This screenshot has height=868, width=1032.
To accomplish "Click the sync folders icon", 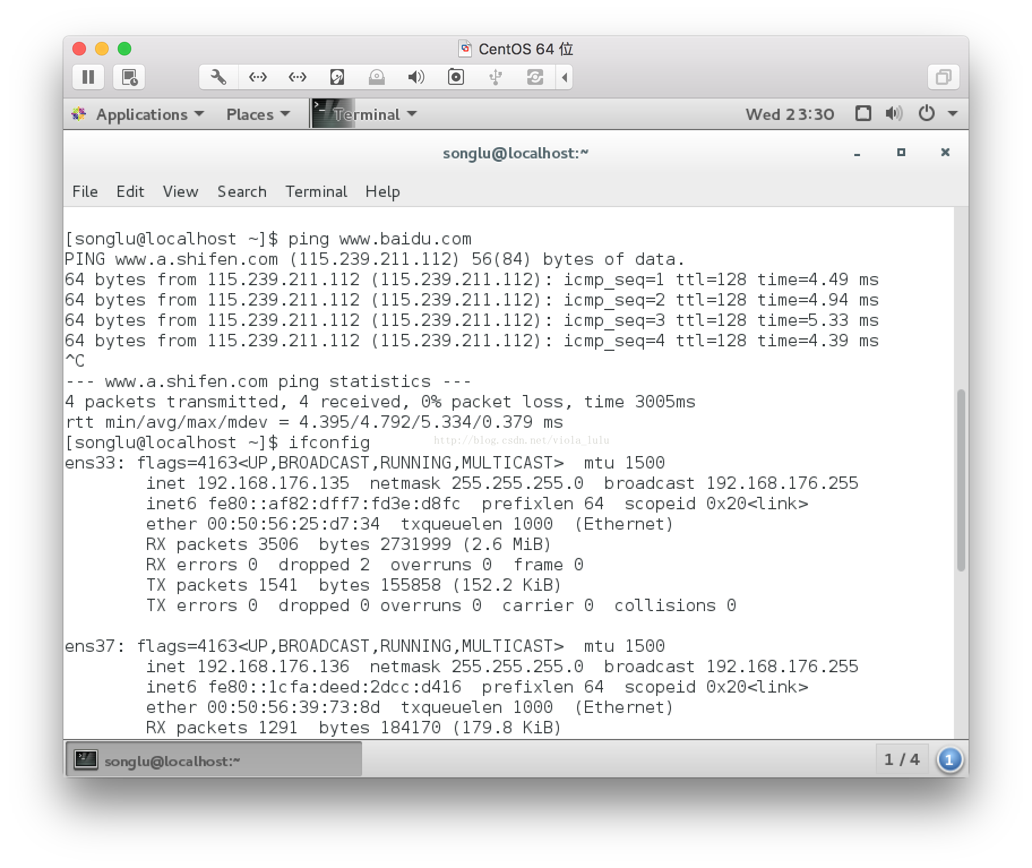I will [535, 77].
